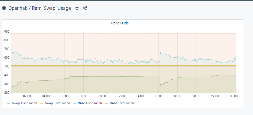Click the 400 y-axis value
The height and width of the screenshot is (115, 253).
point(7,75)
